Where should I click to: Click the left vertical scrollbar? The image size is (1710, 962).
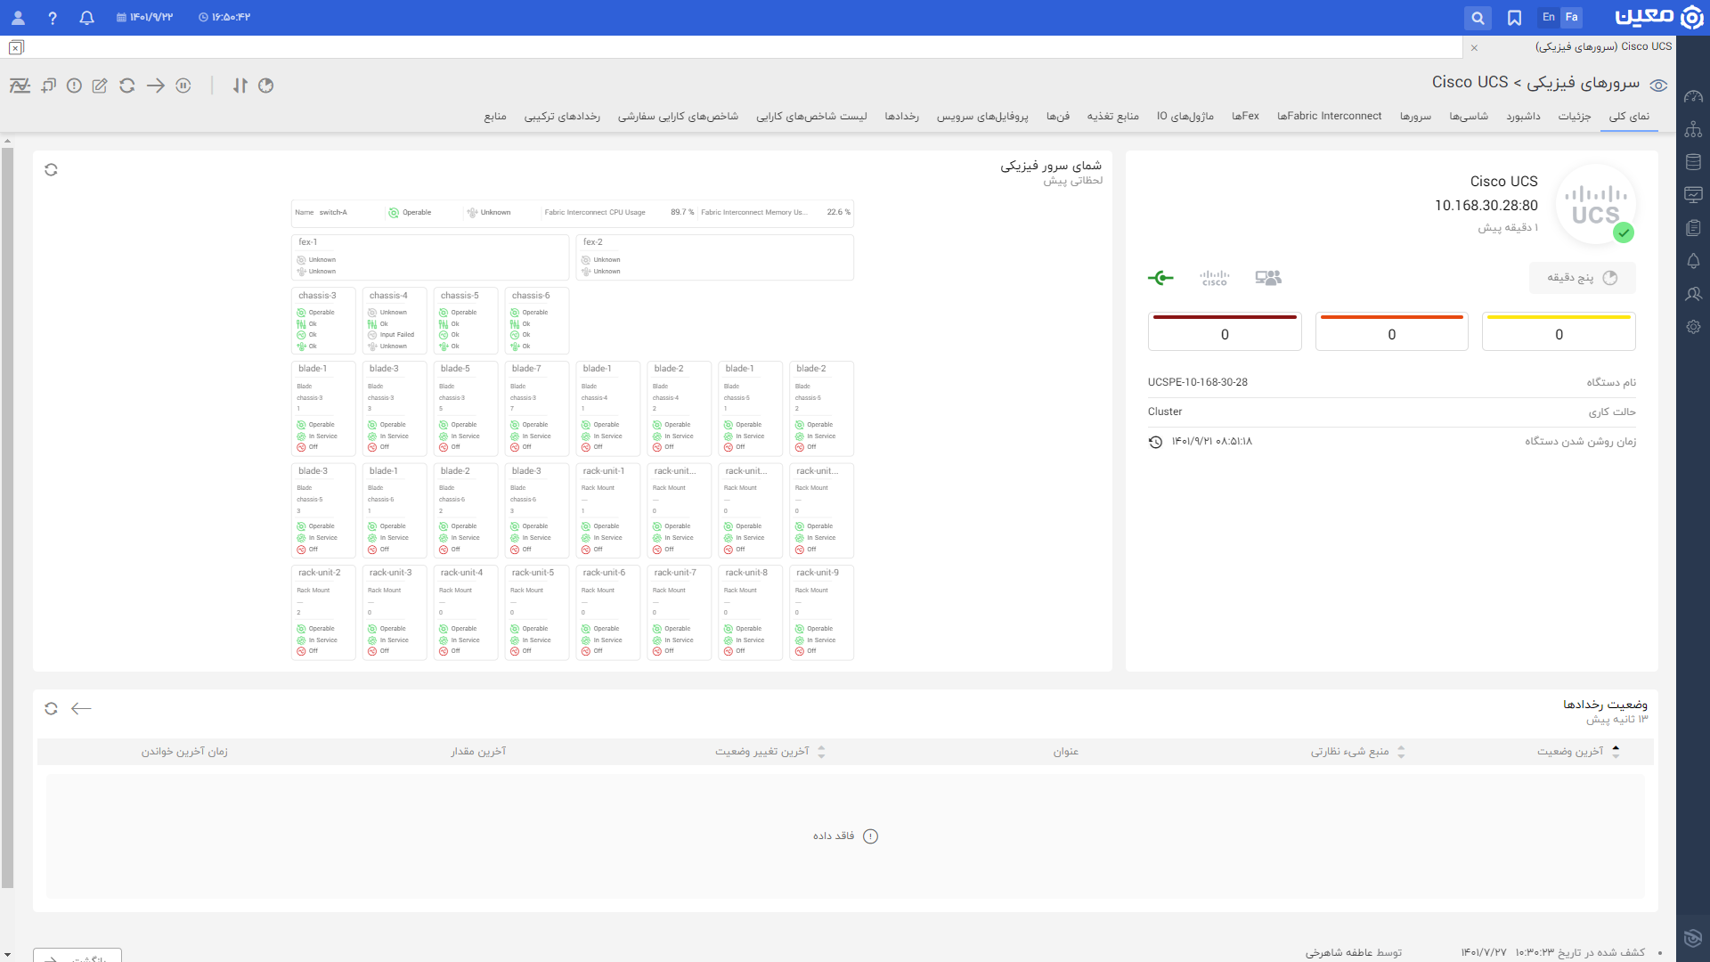pyautogui.click(x=7, y=517)
